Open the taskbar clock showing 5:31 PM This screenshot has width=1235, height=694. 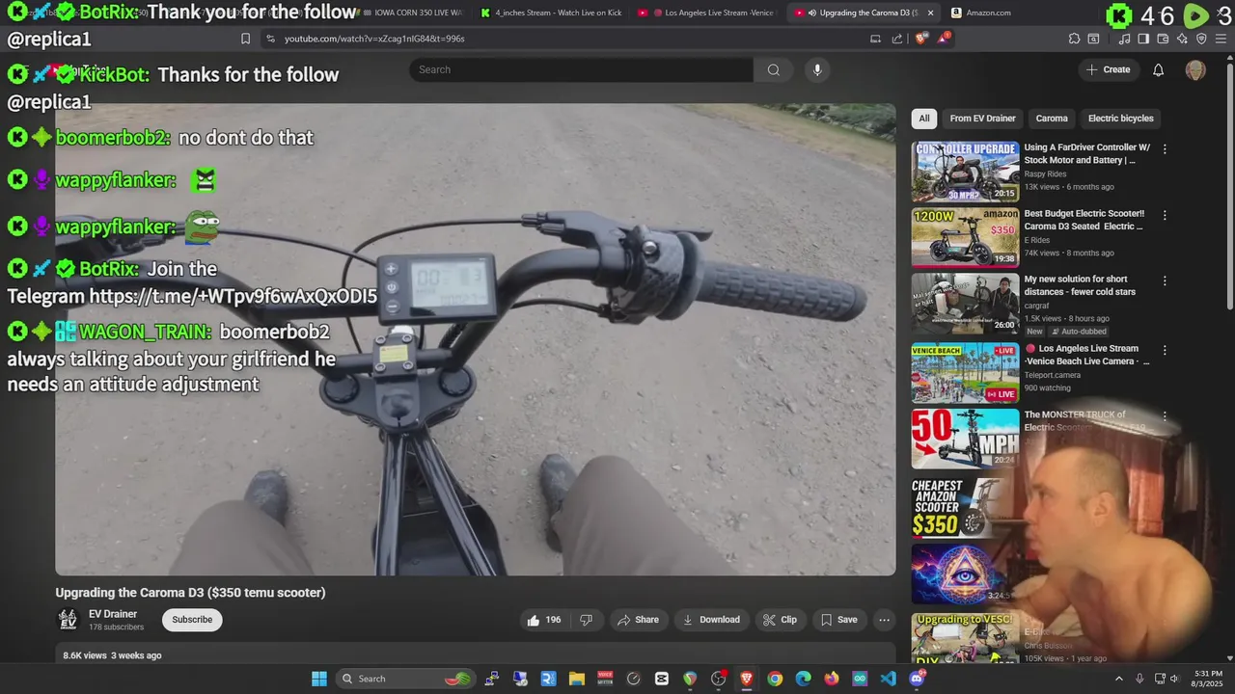[x=1208, y=679]
